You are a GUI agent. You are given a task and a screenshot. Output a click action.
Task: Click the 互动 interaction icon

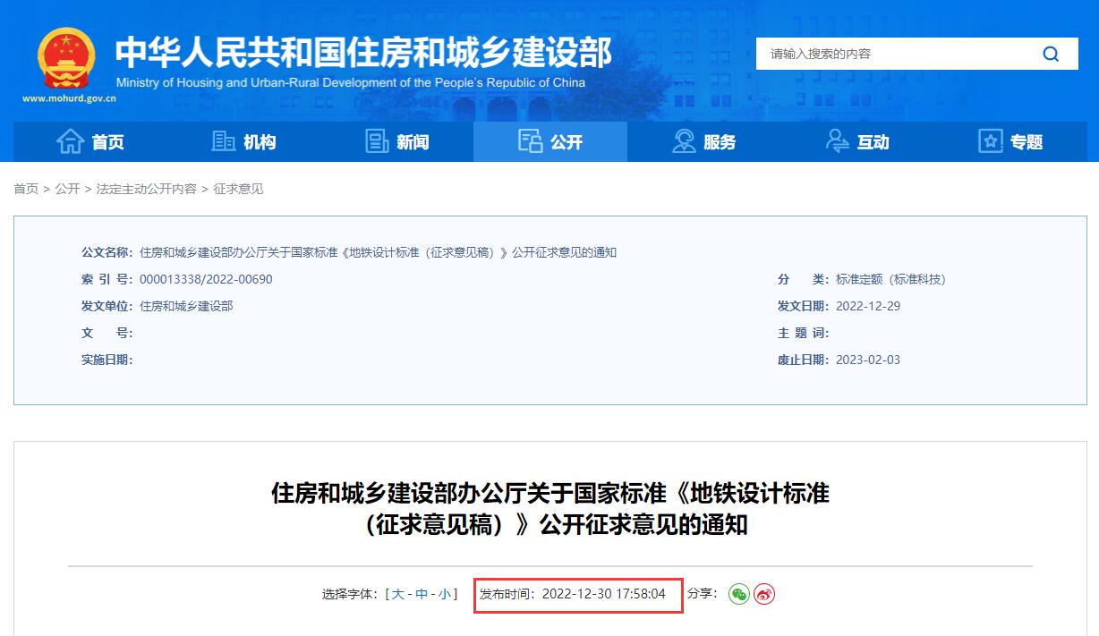coord(838,141)
